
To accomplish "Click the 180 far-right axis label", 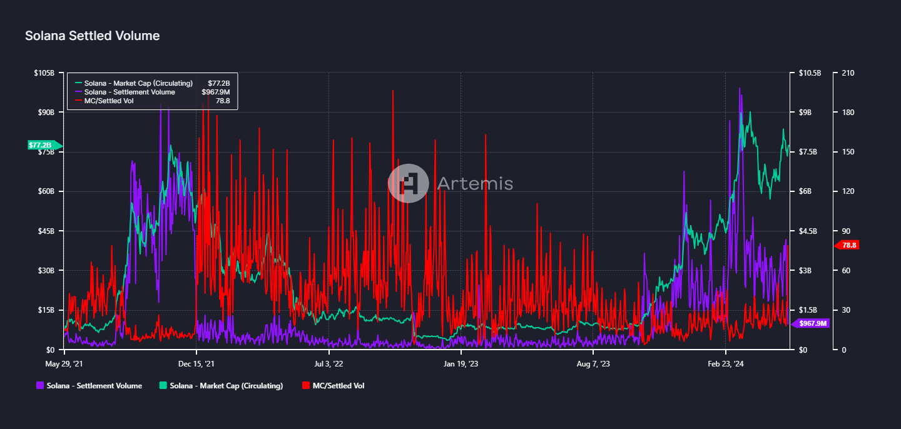I will coord(848,113).
